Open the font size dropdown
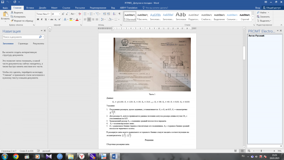Screen dimensions: 284x160 [x=59, y=14]
